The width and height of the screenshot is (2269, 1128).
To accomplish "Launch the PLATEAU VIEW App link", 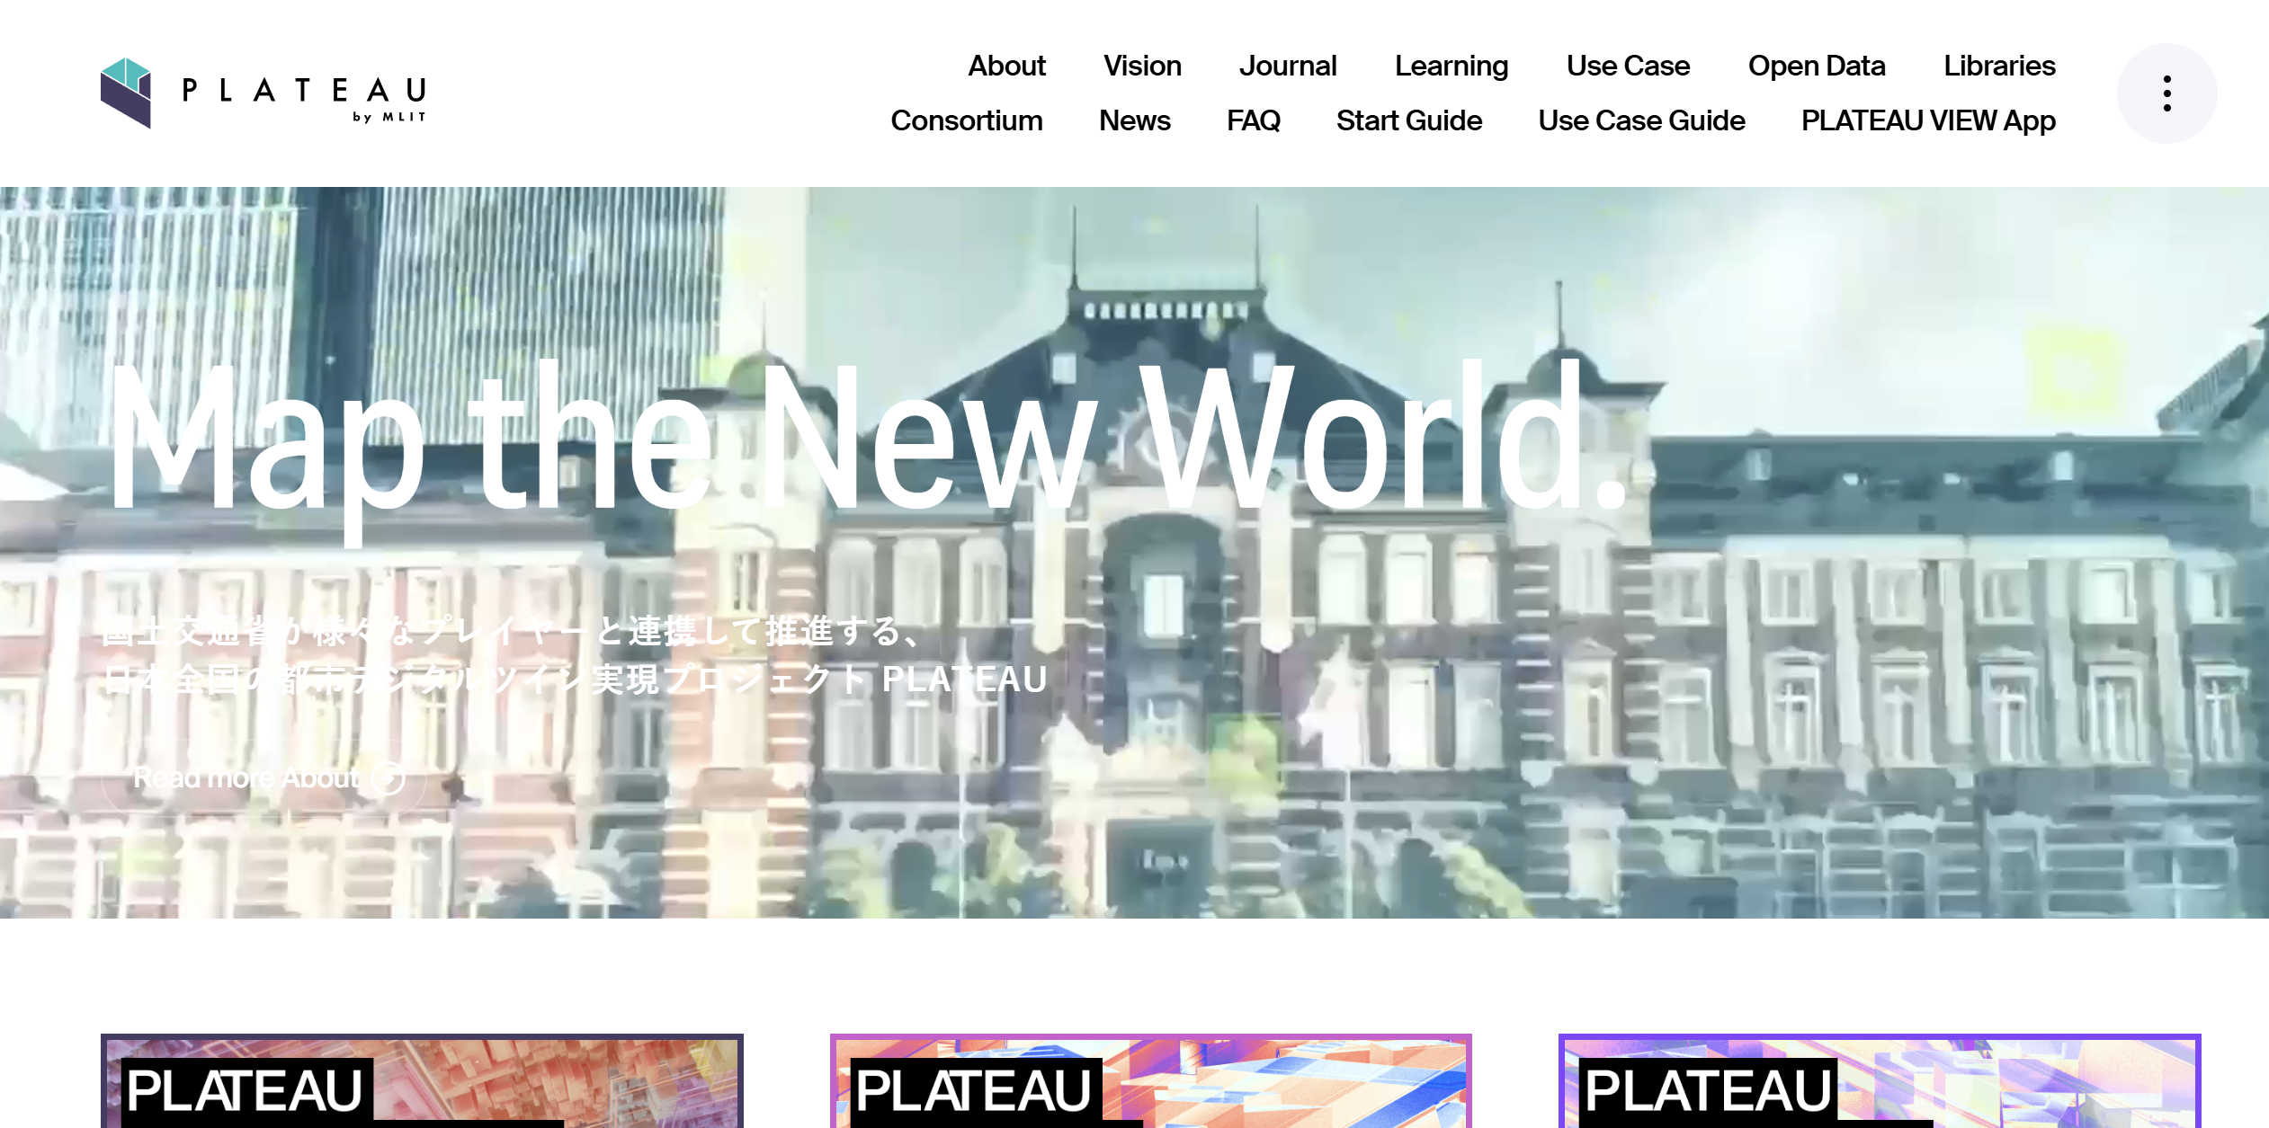I will [x=1928, y=120].
